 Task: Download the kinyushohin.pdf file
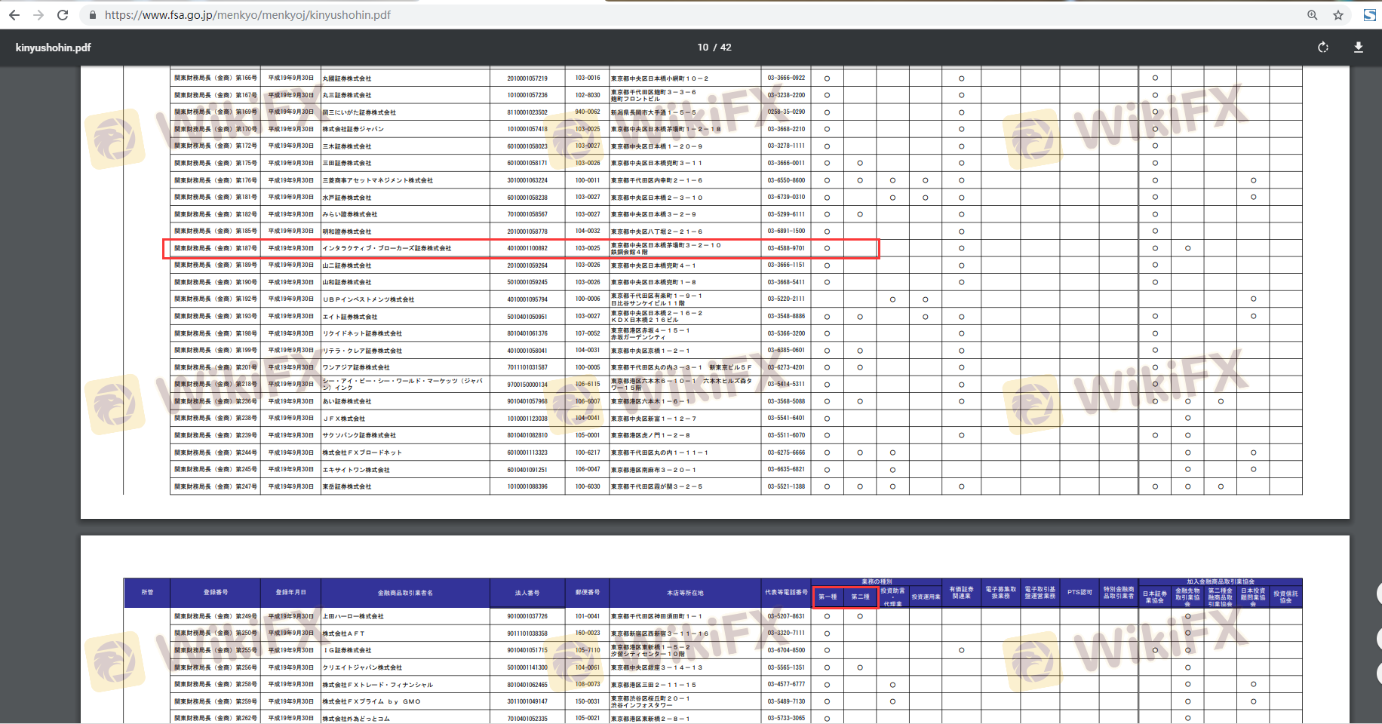click(1358, 48)
